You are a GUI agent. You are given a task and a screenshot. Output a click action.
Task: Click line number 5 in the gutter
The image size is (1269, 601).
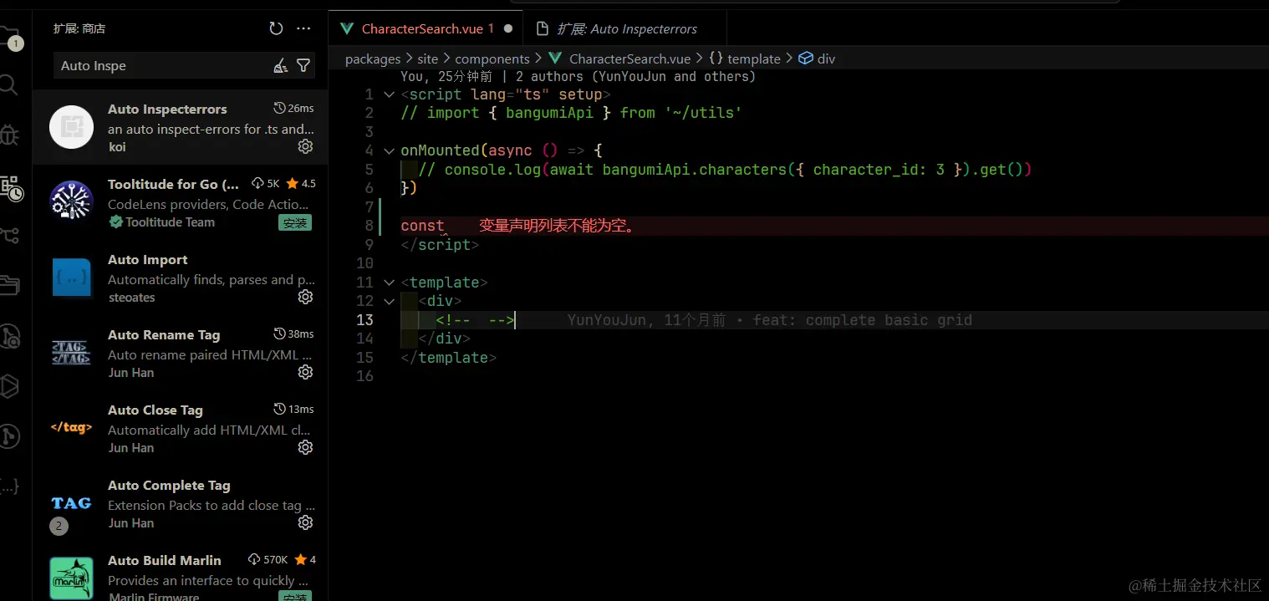(369, 170)
